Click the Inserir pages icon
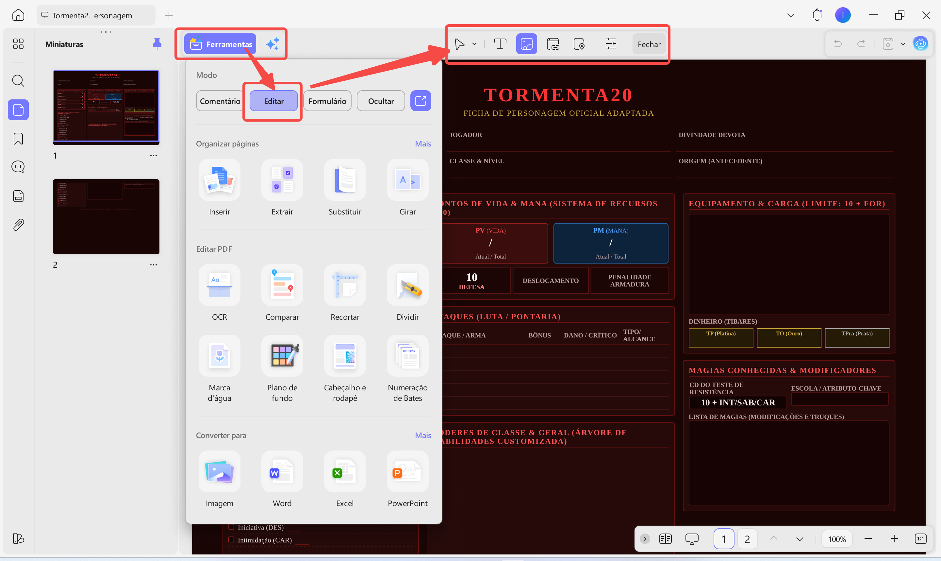 [x=220, y=180]
